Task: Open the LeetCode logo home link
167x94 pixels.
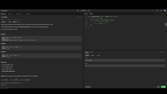Action: (x=4, y=11)
